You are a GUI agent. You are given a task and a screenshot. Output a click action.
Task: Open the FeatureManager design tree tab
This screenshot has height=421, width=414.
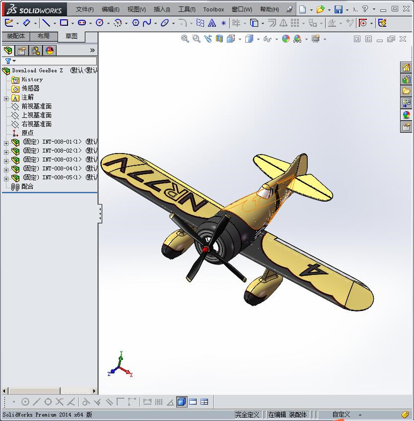click(x=8, y=50)
